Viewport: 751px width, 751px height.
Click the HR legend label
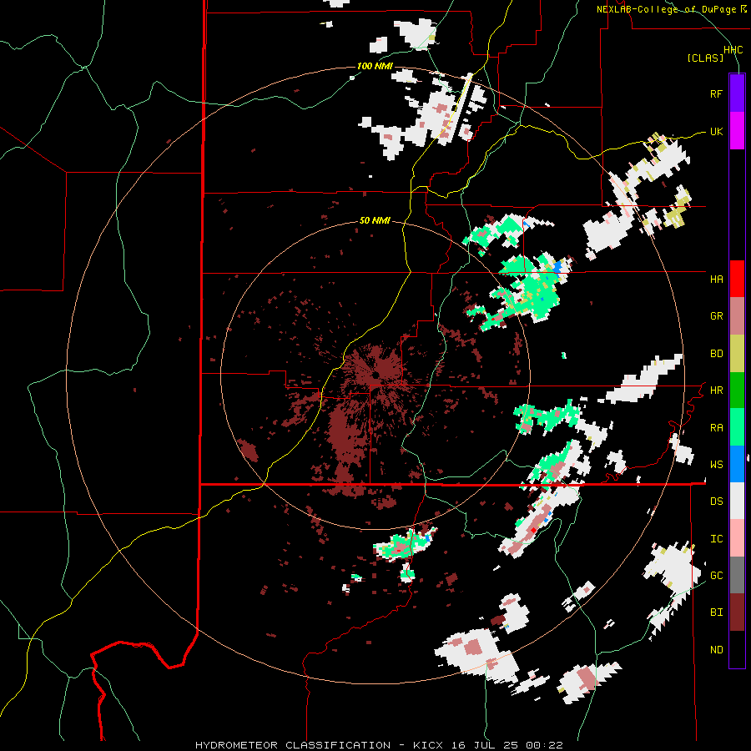pyautogui.click(x=716, y=391)
